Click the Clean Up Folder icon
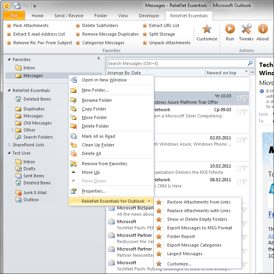274x274 pixels. [74, 145]
